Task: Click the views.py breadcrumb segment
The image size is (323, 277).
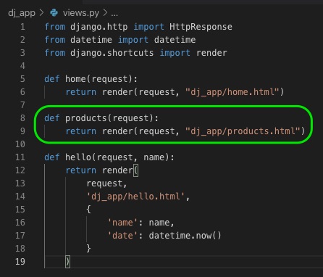Action: pos(81,13)
